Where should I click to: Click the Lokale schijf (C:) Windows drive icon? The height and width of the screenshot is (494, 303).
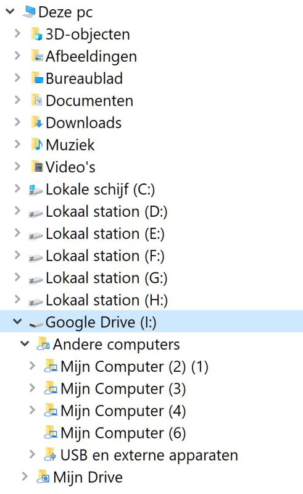pos(35,190)
